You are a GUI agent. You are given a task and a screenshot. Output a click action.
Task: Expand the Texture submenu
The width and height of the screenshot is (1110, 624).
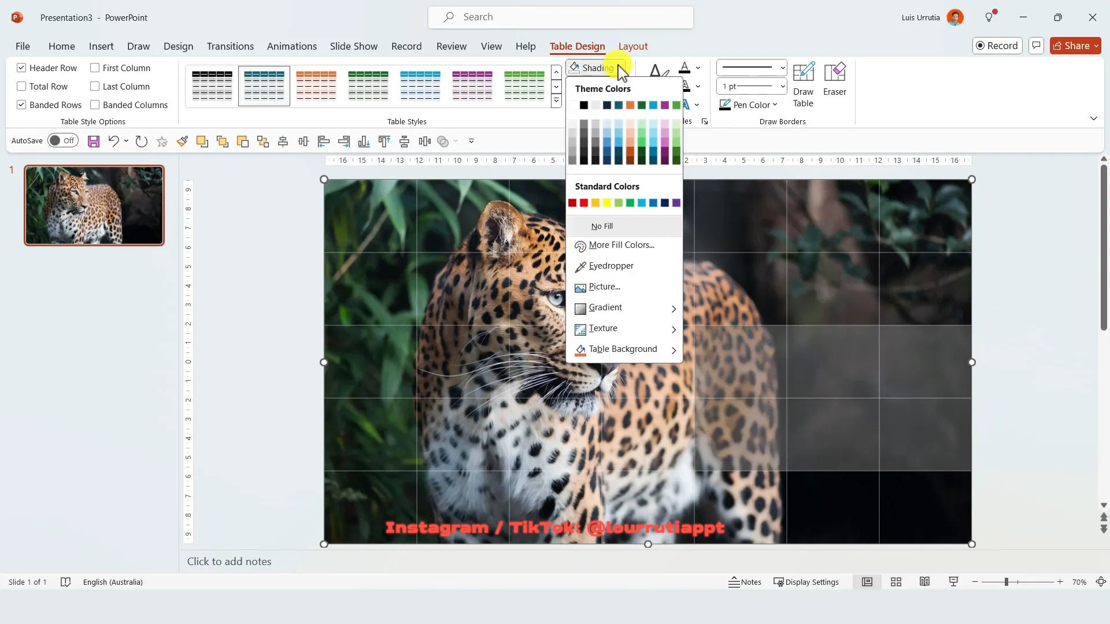click(x=624, y=329)
